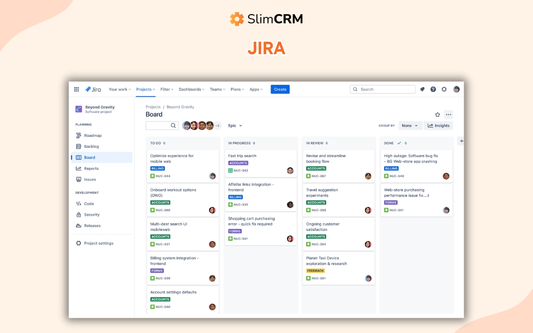
Task: Expand the +3 hidden team avatars
Action: pos(217,125)
